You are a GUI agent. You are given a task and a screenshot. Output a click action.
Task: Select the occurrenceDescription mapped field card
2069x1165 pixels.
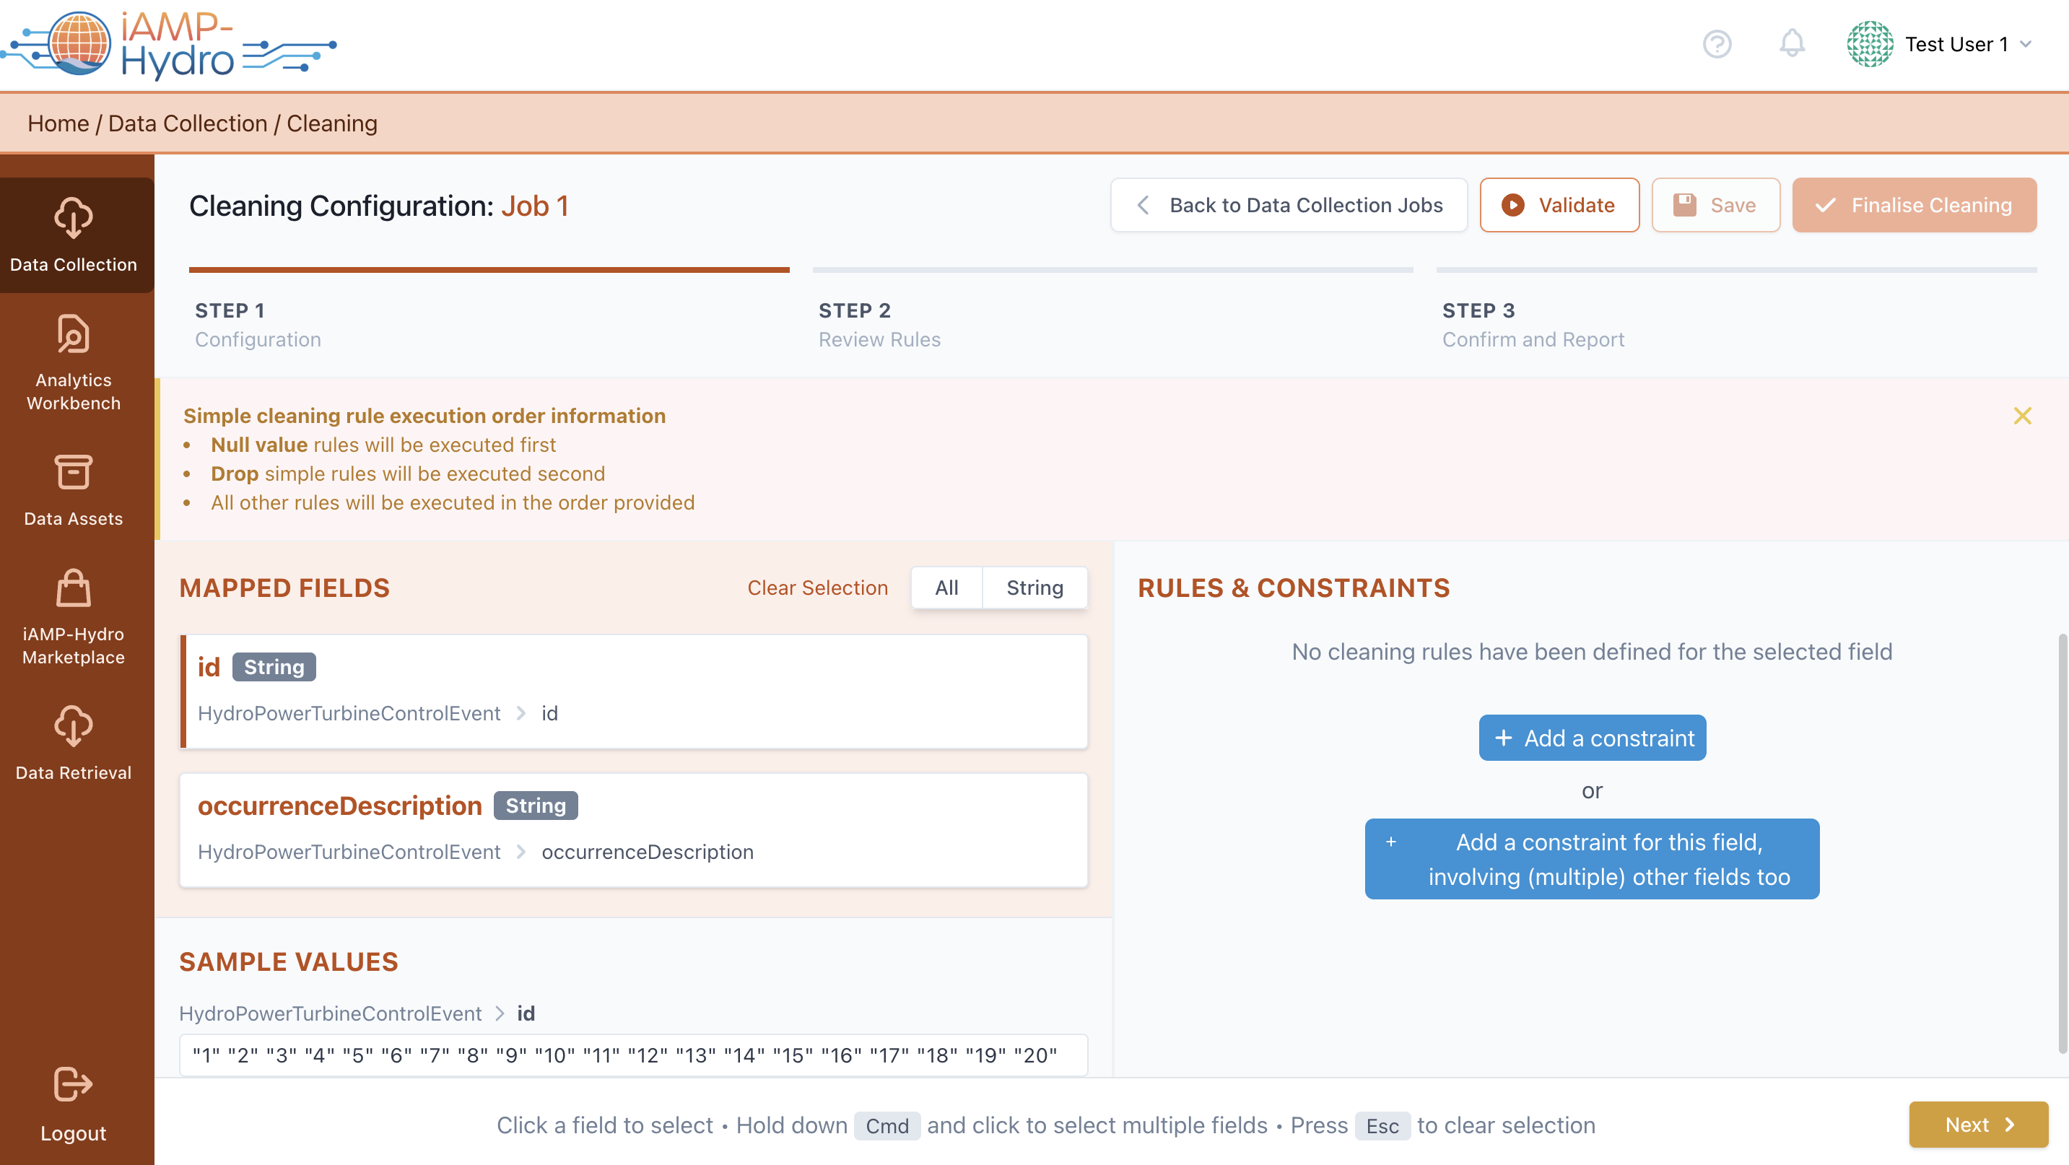click(x=633, y=829)
